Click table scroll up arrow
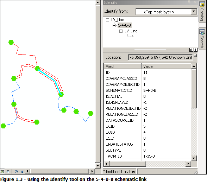 click(x=194, y=66)
